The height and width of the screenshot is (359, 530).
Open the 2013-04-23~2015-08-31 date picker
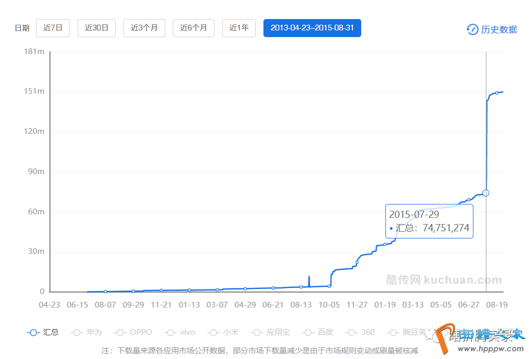pos(312,28)
